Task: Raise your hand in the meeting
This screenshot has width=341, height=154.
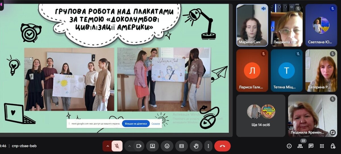Action: point(196,146)
